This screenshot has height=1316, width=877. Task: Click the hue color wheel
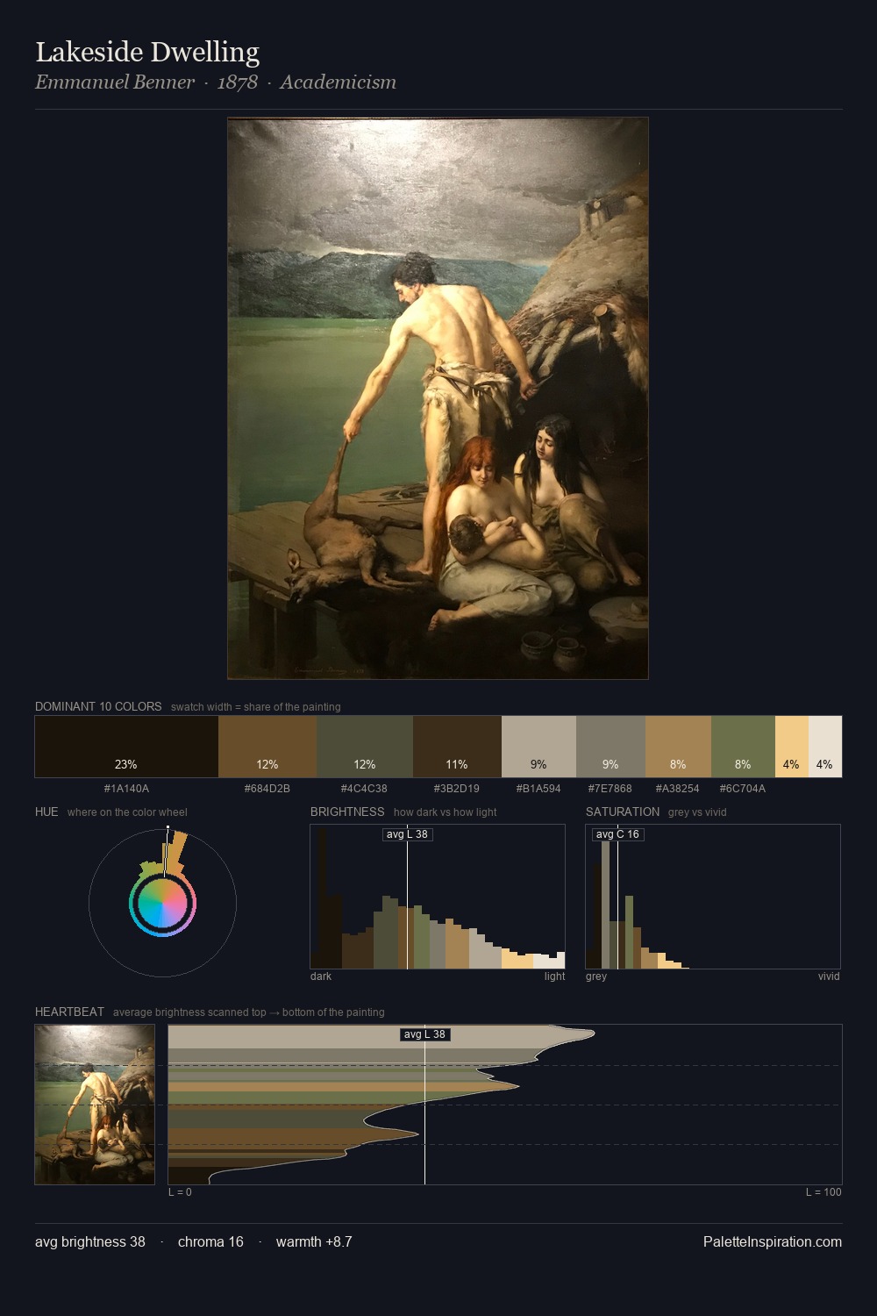tap(162, 903)
